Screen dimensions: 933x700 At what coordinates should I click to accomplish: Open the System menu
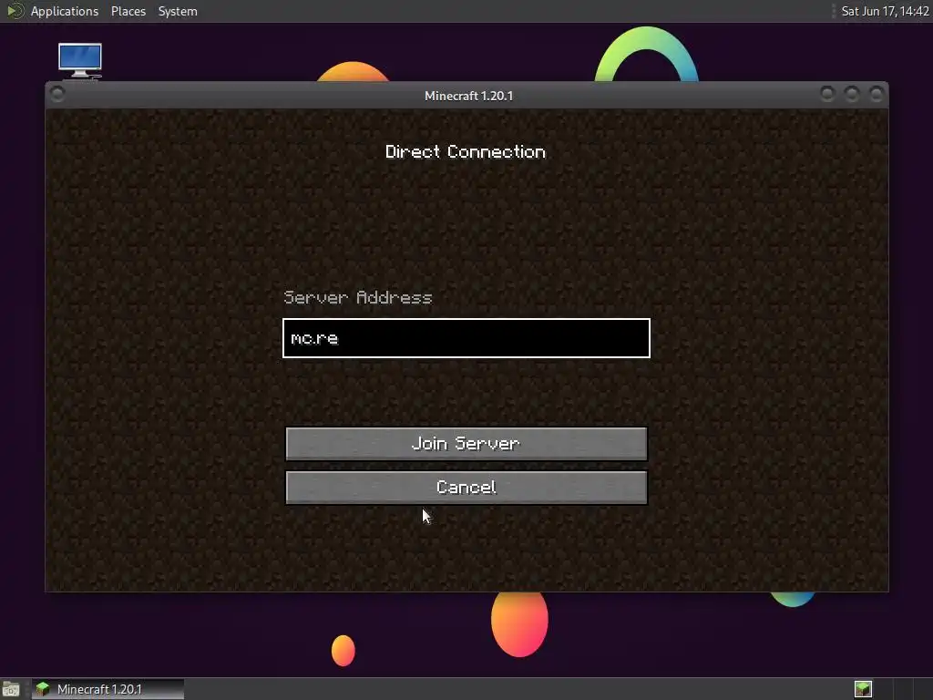click(x=178, y=11)
